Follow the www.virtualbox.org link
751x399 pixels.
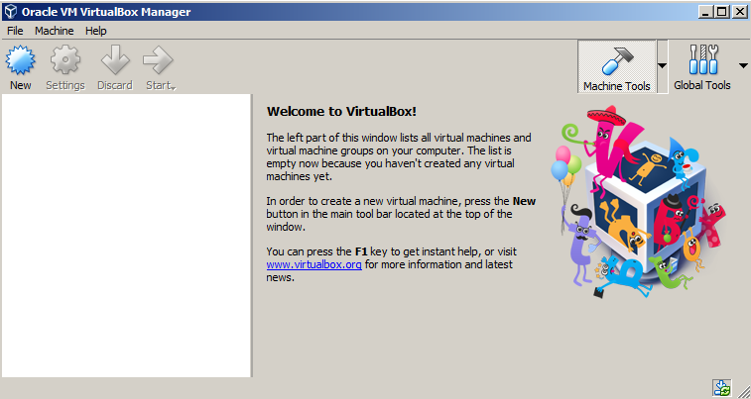(x=313, y=265)
